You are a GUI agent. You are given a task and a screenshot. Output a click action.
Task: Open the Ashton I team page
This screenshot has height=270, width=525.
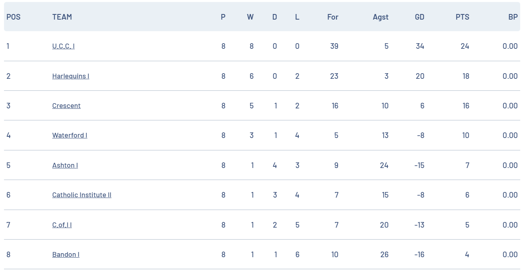click(65, 165)
